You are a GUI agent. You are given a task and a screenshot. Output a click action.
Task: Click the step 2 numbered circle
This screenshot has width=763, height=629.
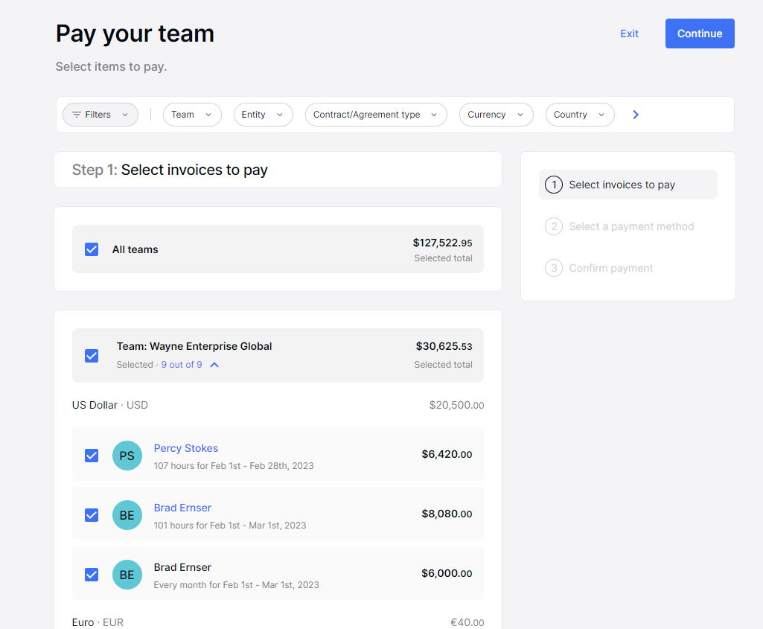click(x=554, y=226)
